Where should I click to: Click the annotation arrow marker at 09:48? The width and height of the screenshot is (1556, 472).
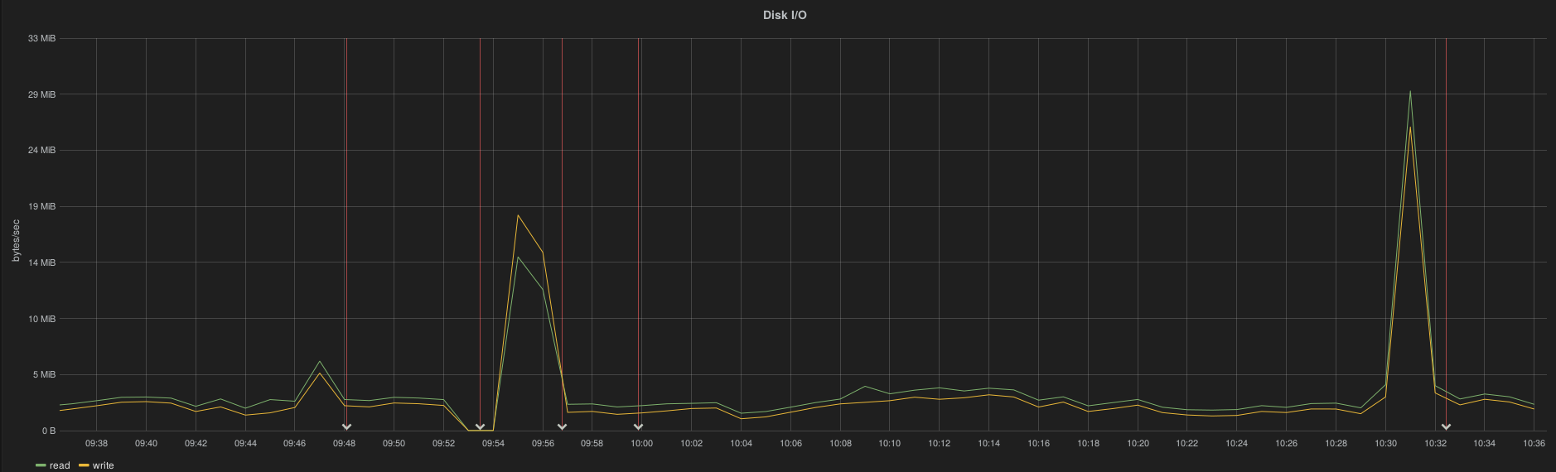click(346, 427)
